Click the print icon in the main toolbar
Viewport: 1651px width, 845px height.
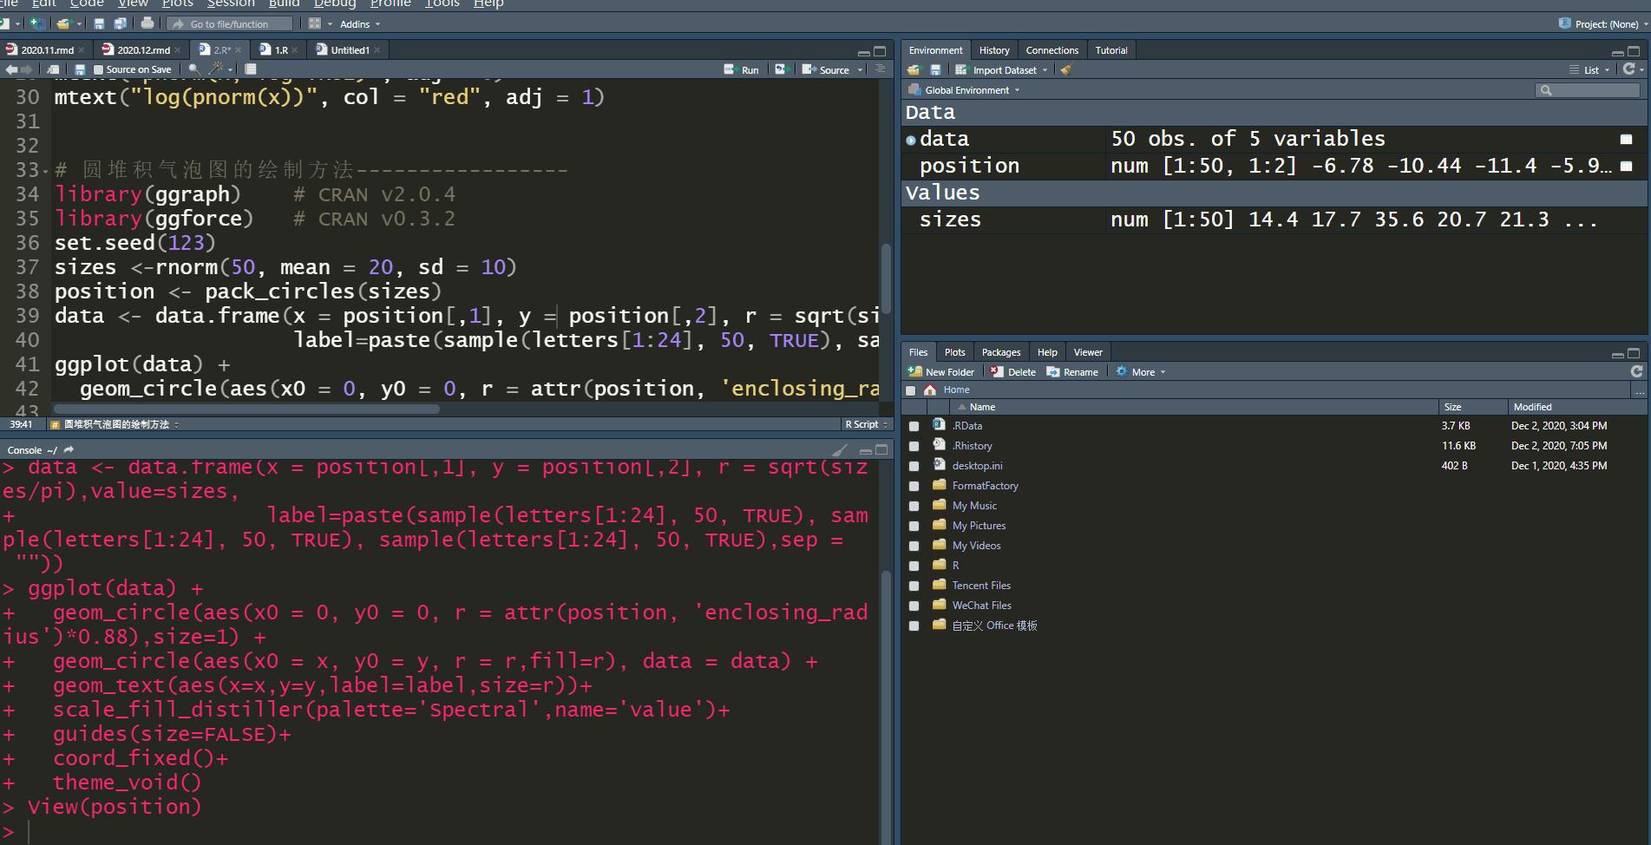click(x=147, y=23)
